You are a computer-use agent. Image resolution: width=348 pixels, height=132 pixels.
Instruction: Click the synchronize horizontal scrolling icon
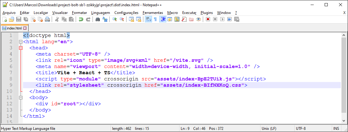pos(139,20)
